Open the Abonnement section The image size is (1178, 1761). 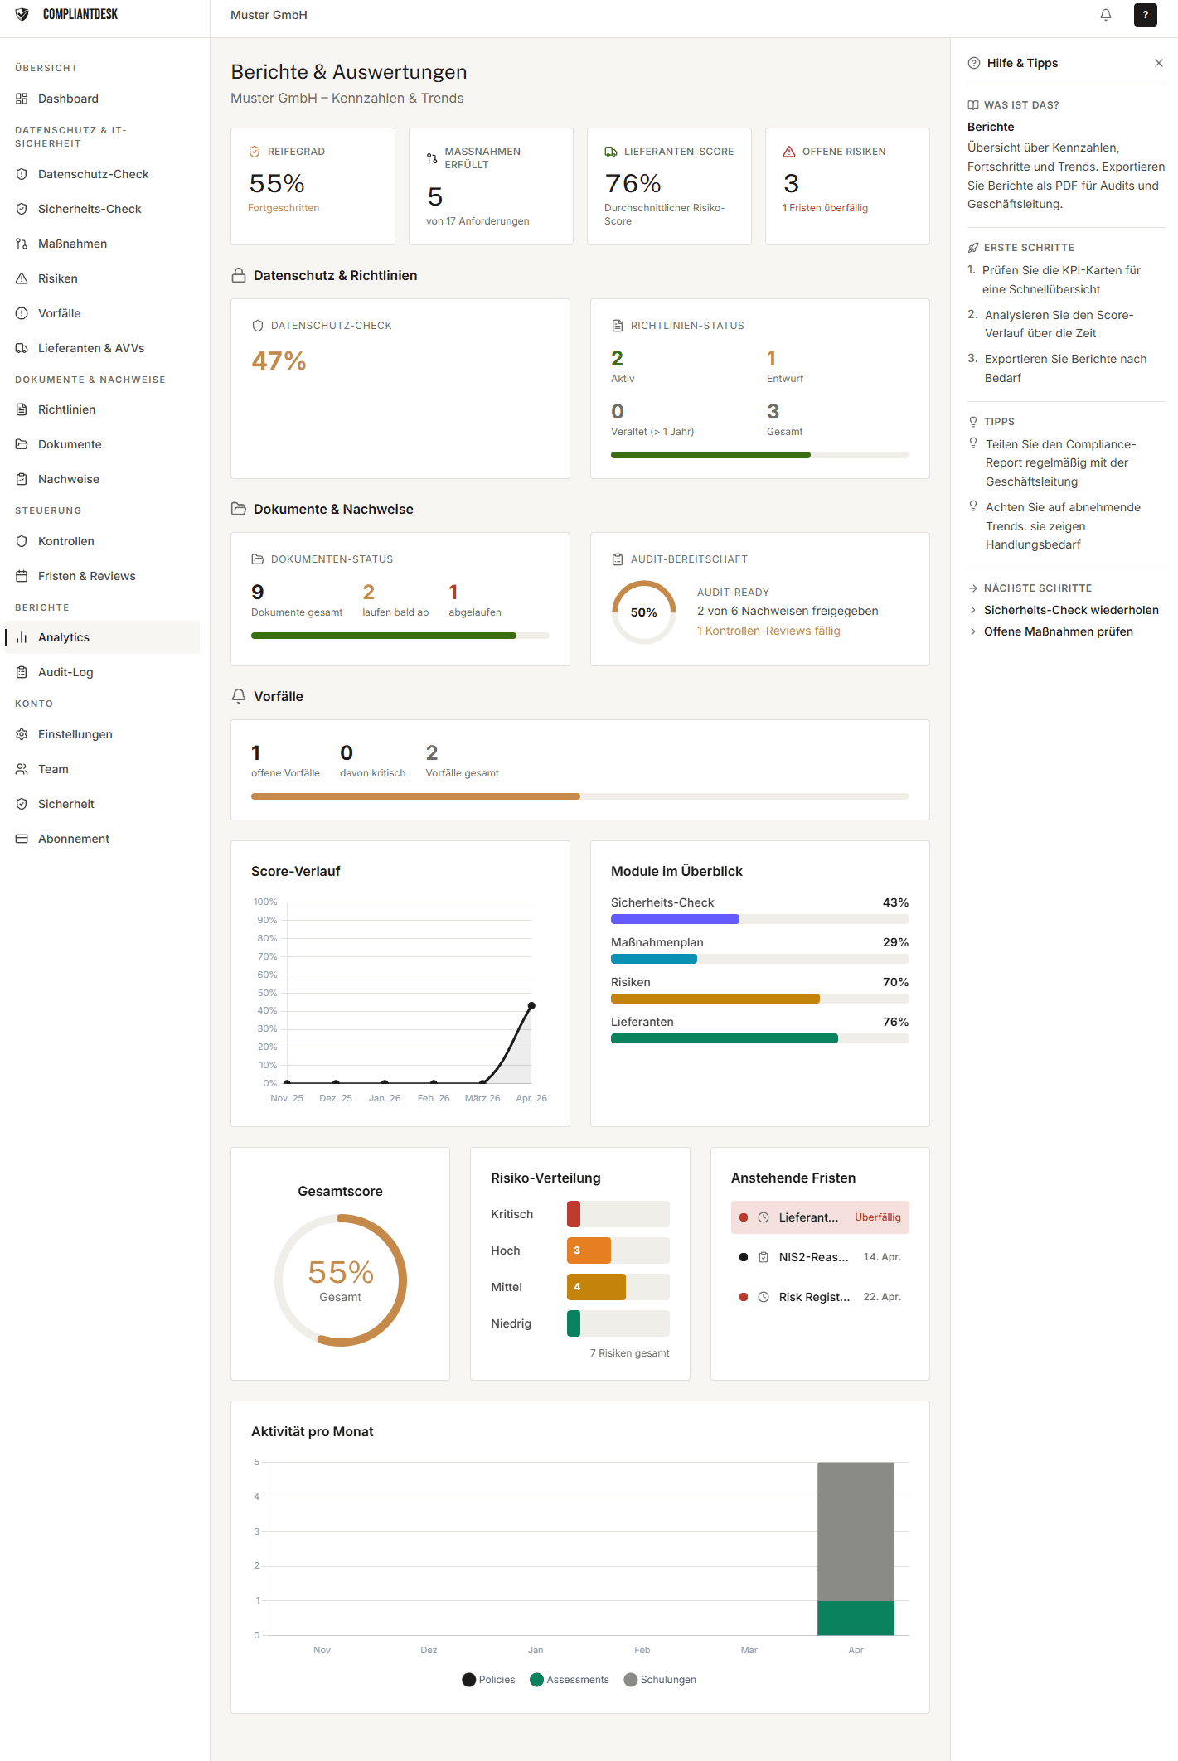click(x=74, y=839)
